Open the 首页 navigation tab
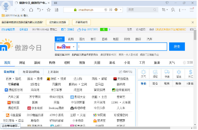Image resolution: width=198 pixels, height=130 pixels. point(7,63)
